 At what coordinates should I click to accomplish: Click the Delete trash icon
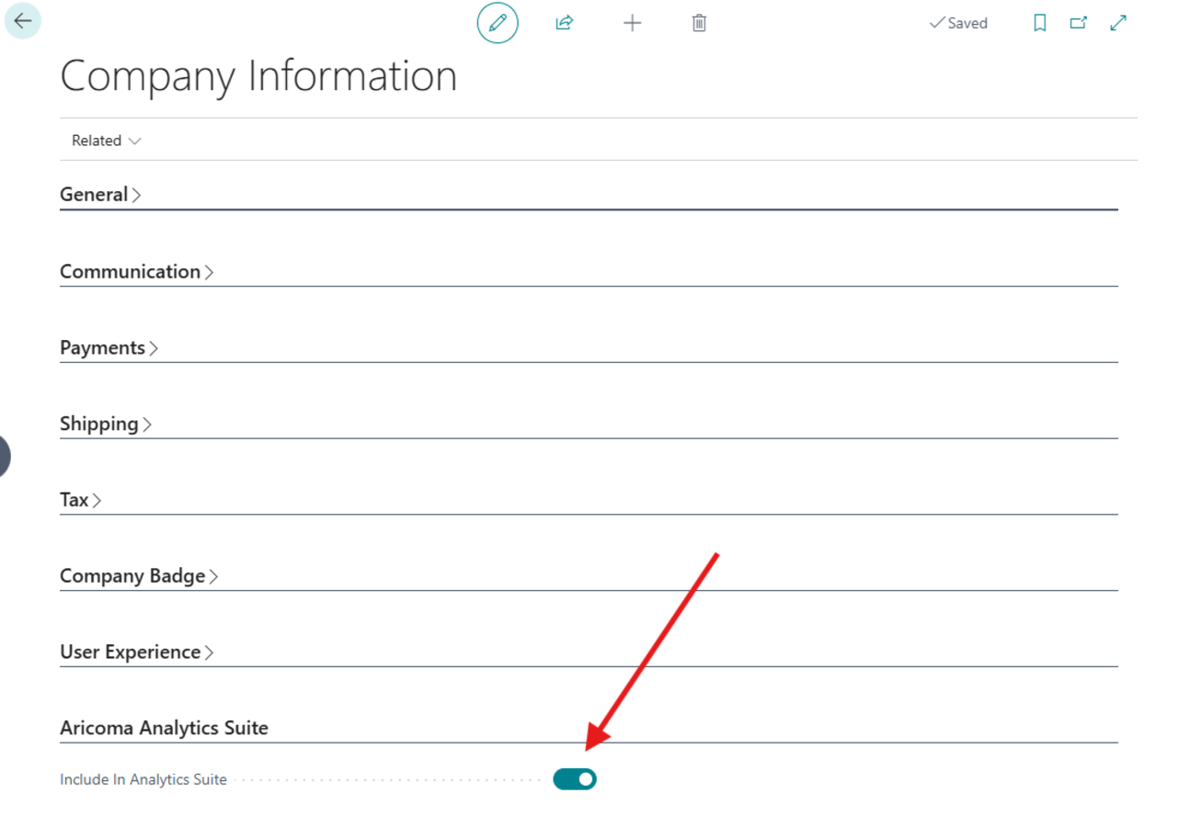(x=698, y=23)
